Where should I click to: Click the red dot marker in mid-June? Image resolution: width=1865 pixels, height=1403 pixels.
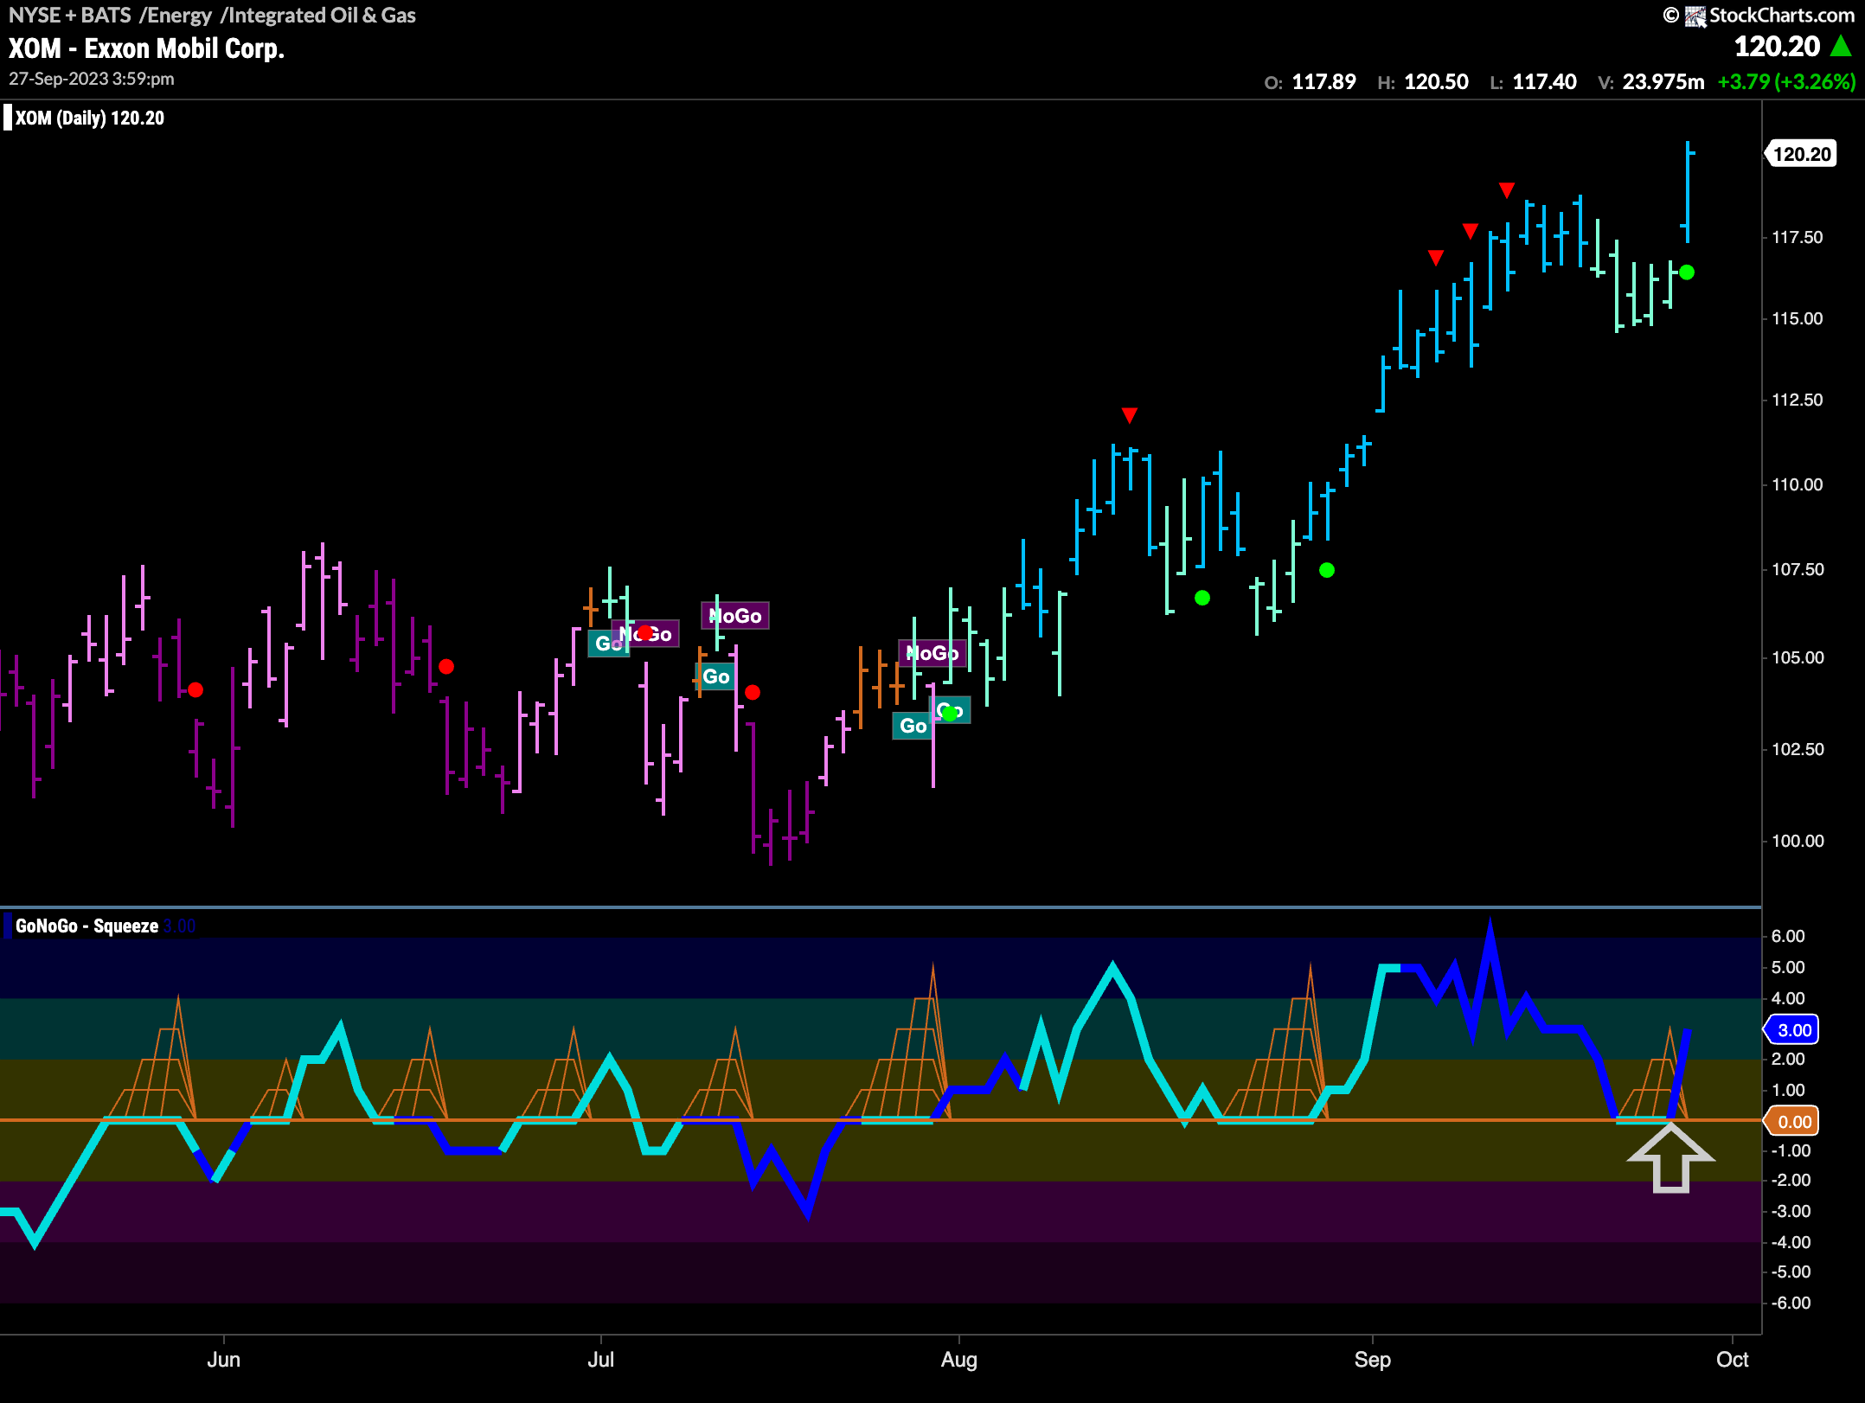[x=446, y=666]
